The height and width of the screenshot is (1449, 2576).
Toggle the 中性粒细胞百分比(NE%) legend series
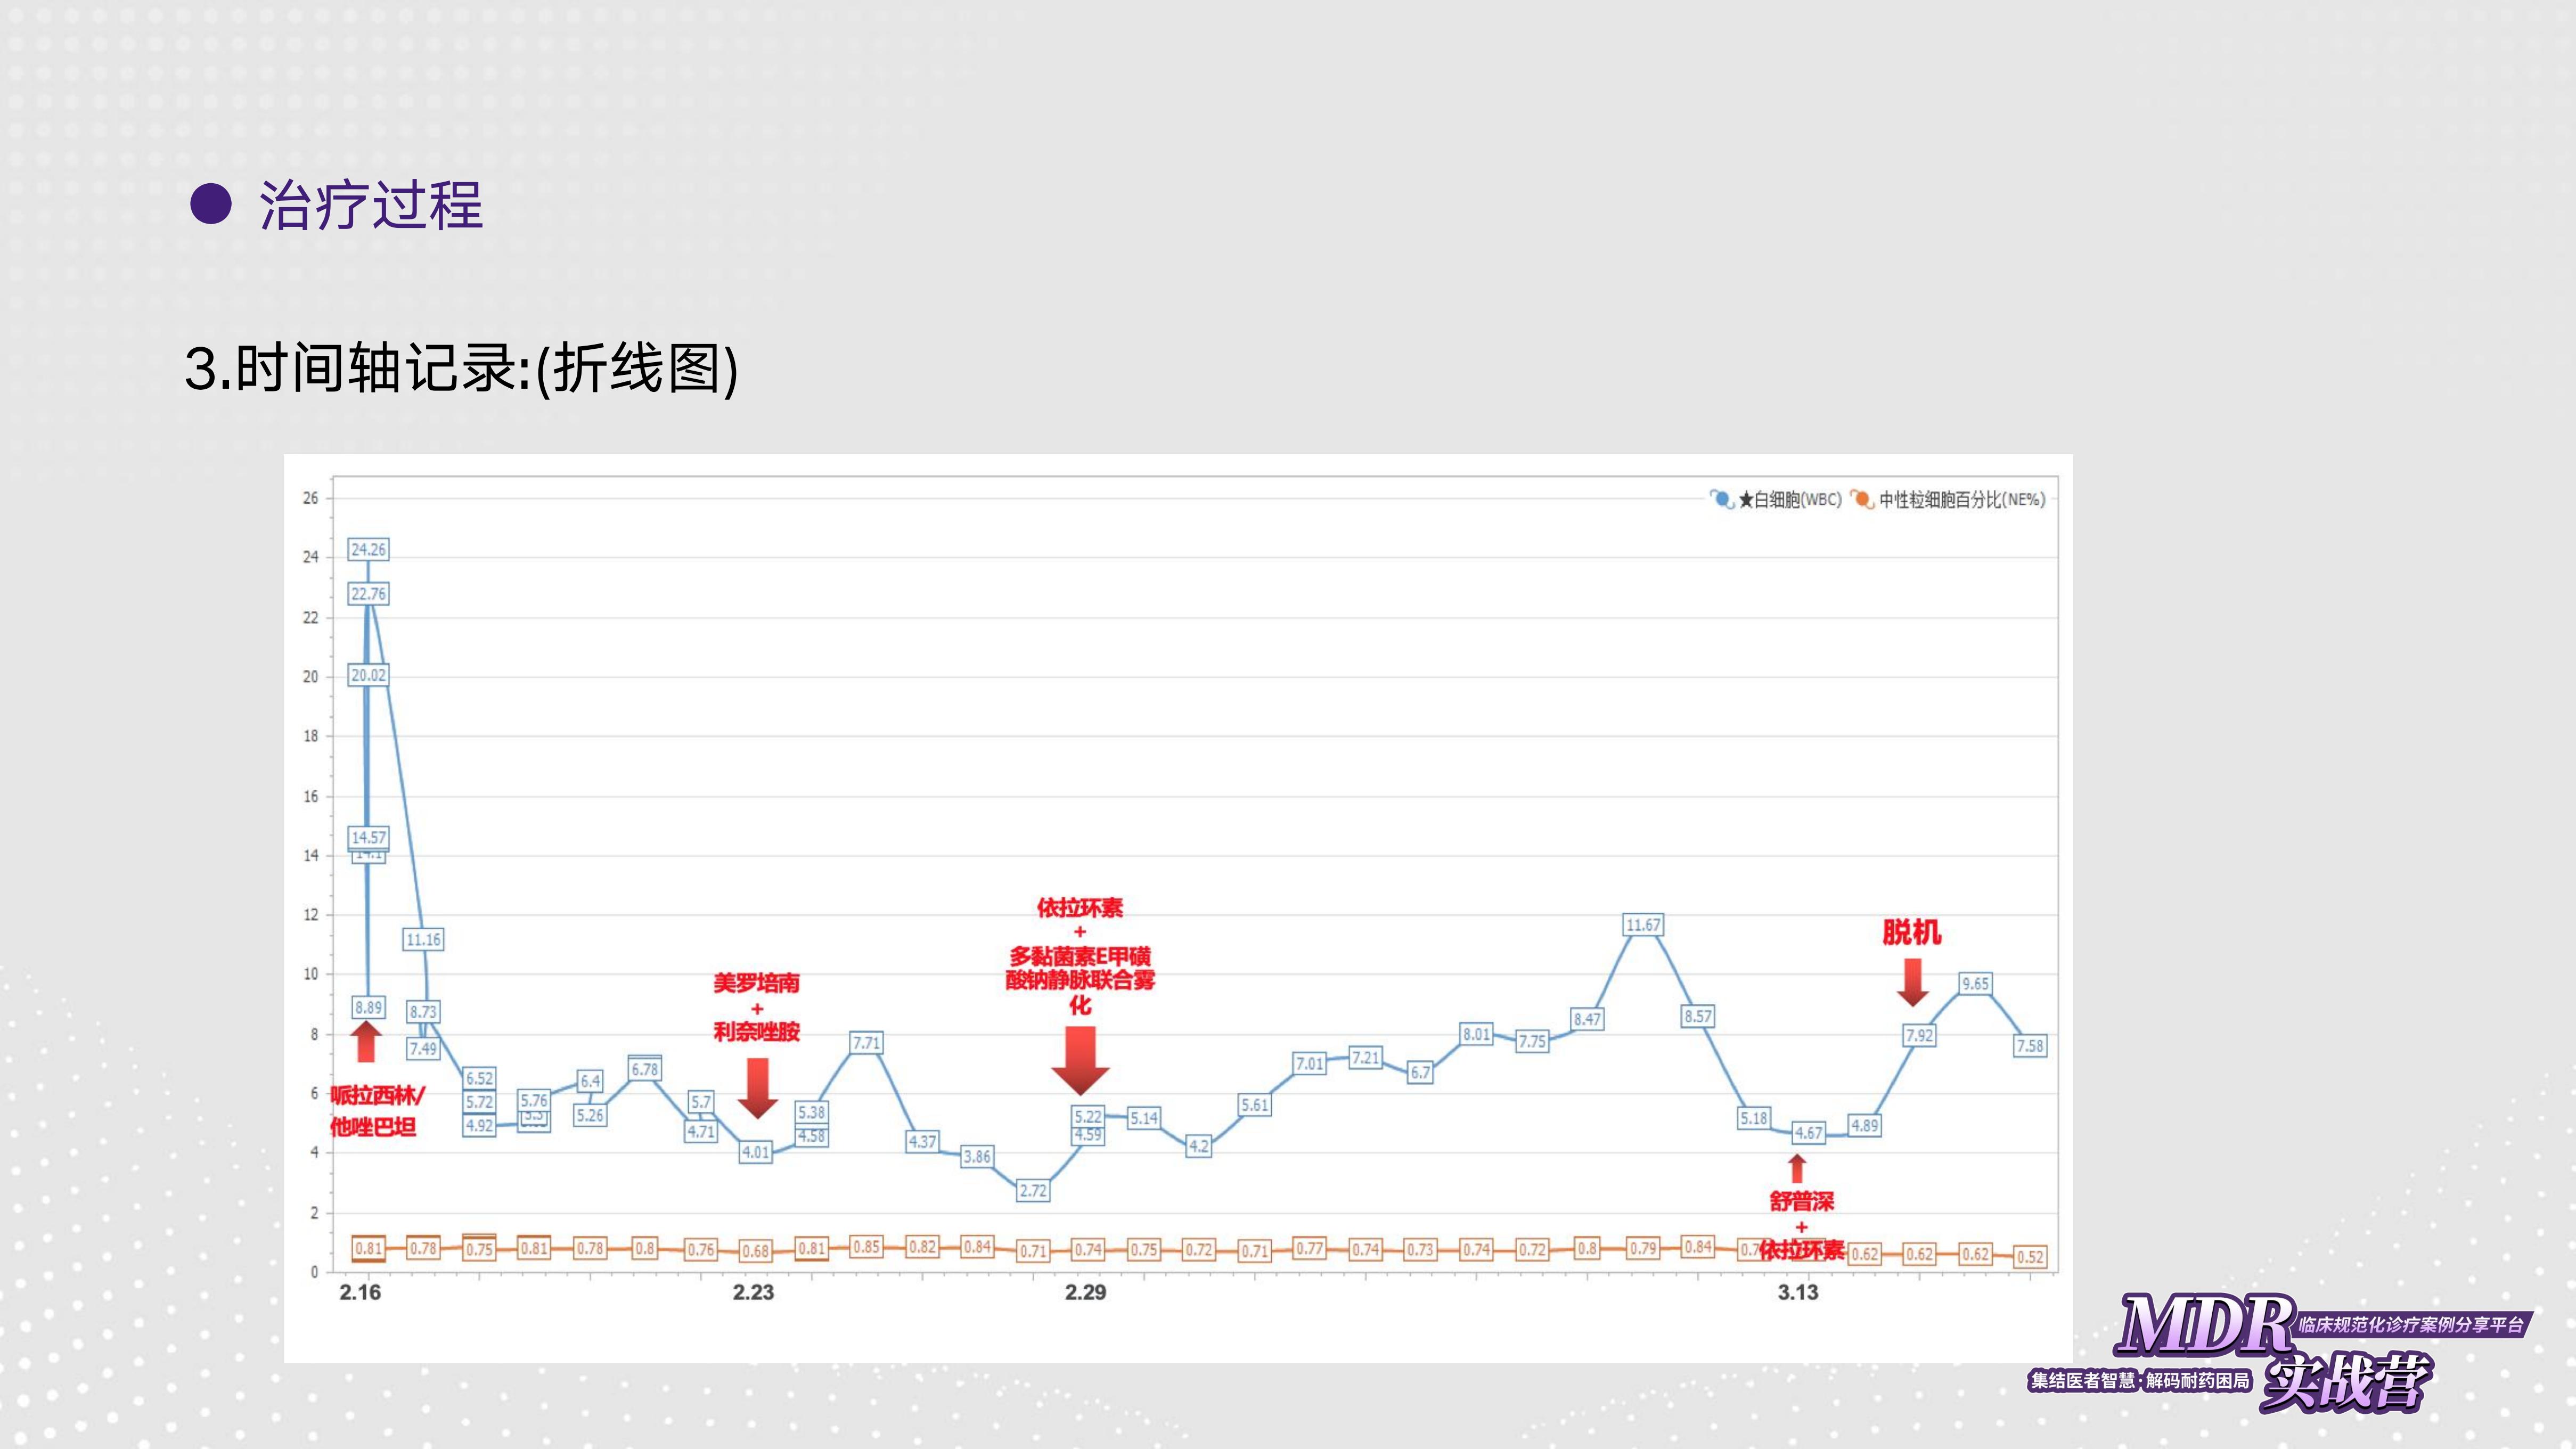point(1961,499)
